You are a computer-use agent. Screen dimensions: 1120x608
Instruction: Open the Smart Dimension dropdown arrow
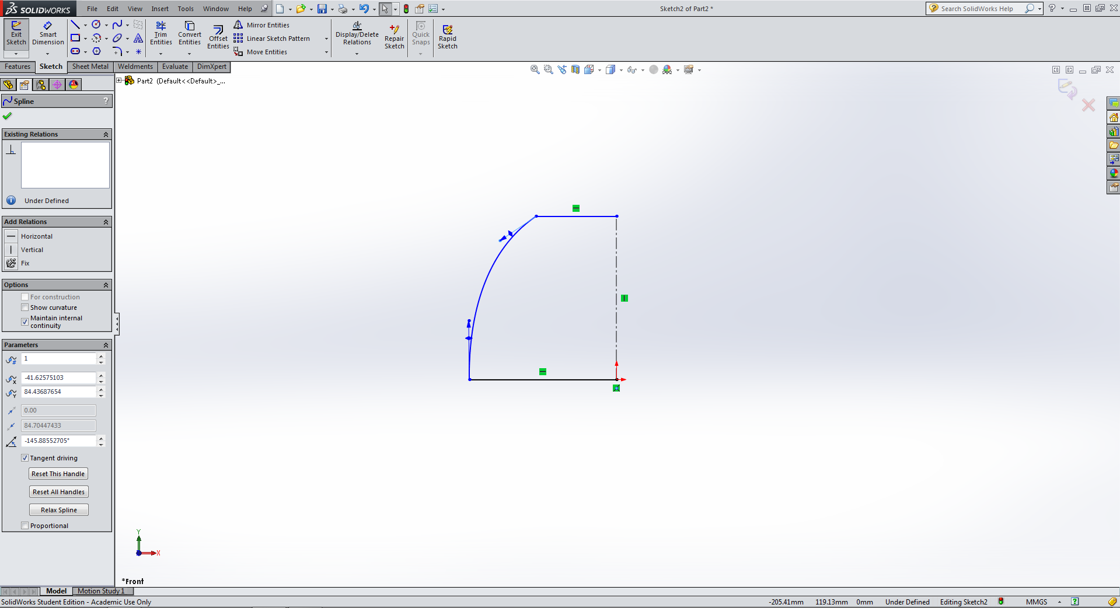point(48,54)
